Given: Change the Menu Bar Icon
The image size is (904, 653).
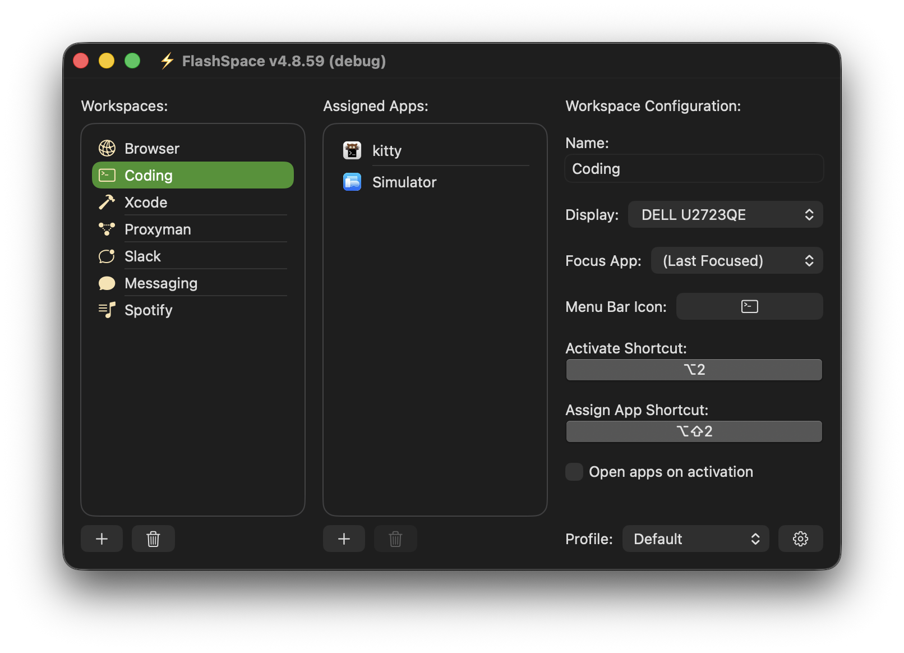Looking at the screenshot, I should pyautogui.click(x=749, y=306).
